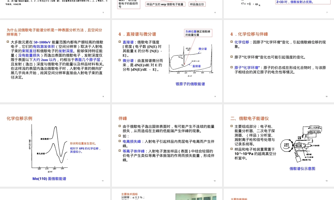The image size is (334, 200).
Task: Click the 形状和位置发生变化 annotation
Action: click(x=83, y=143)
